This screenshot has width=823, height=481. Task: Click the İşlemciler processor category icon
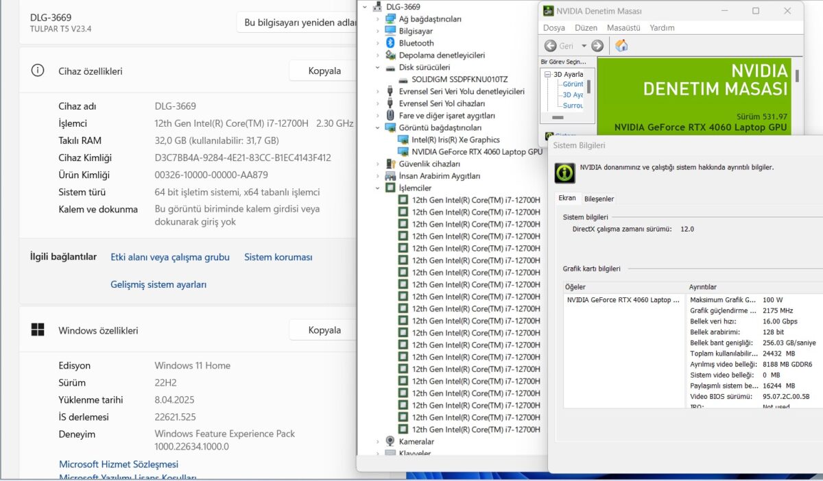point(390,188)
